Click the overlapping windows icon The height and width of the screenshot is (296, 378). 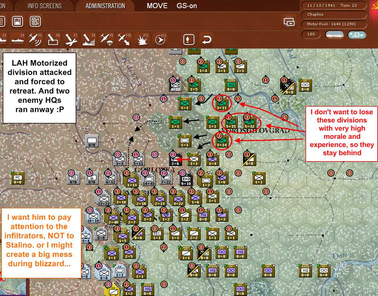click(x=289, y=22)
